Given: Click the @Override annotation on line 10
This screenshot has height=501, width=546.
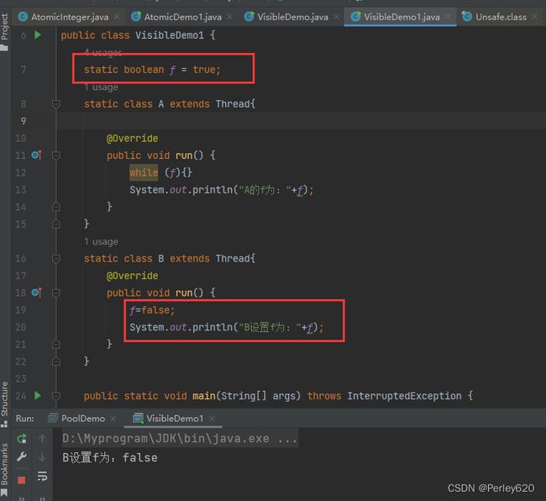Looking at the screenshot, I should tap(133, 139).
